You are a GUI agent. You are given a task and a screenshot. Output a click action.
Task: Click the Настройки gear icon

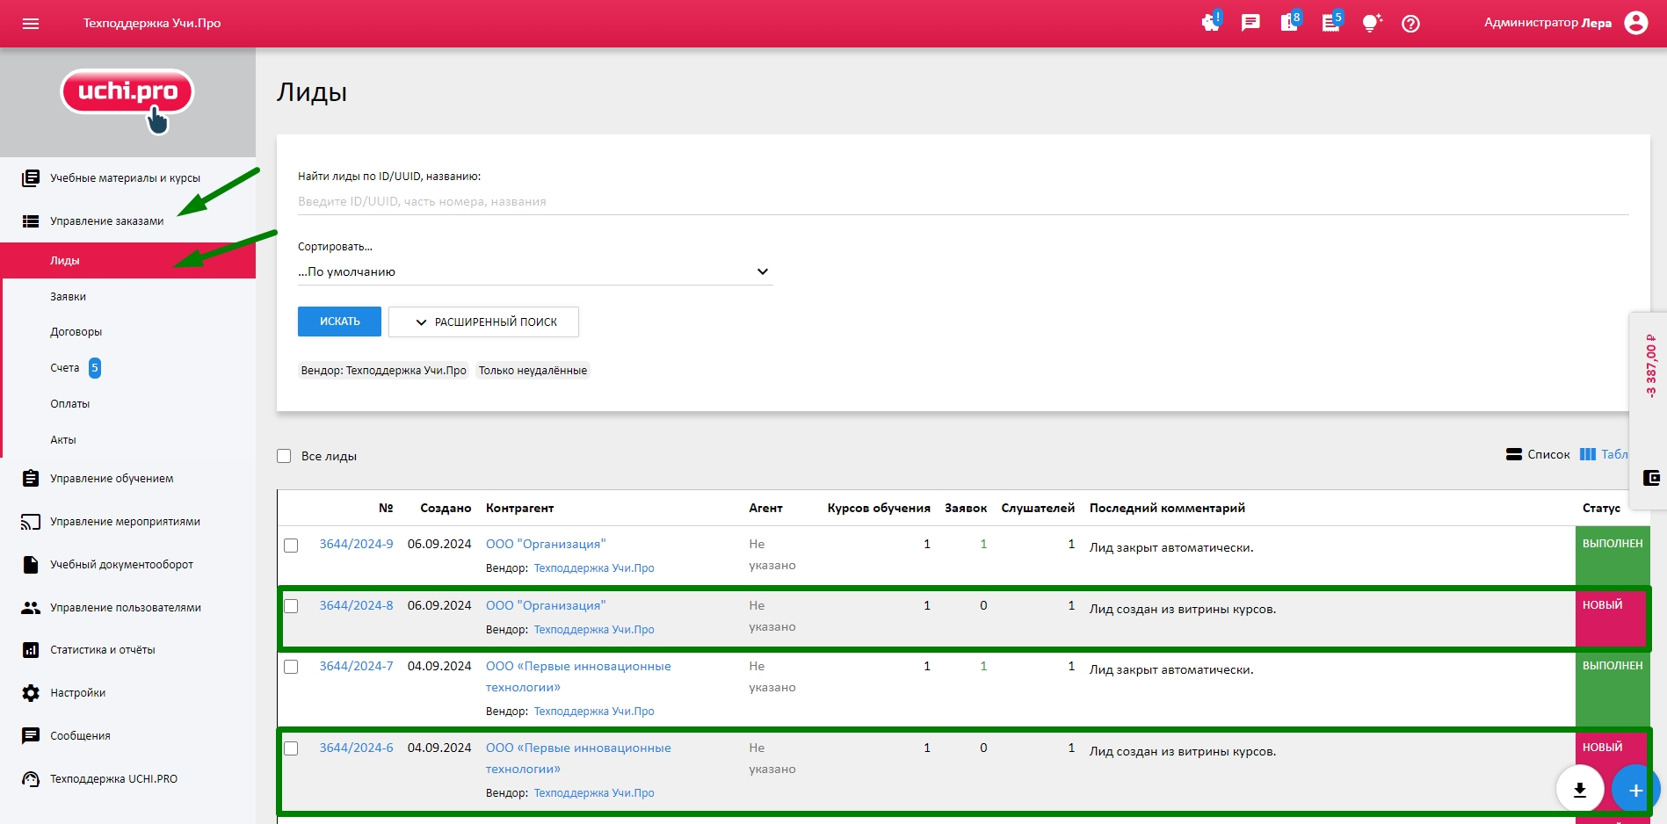pyautogui.click(x=31, y=693)
